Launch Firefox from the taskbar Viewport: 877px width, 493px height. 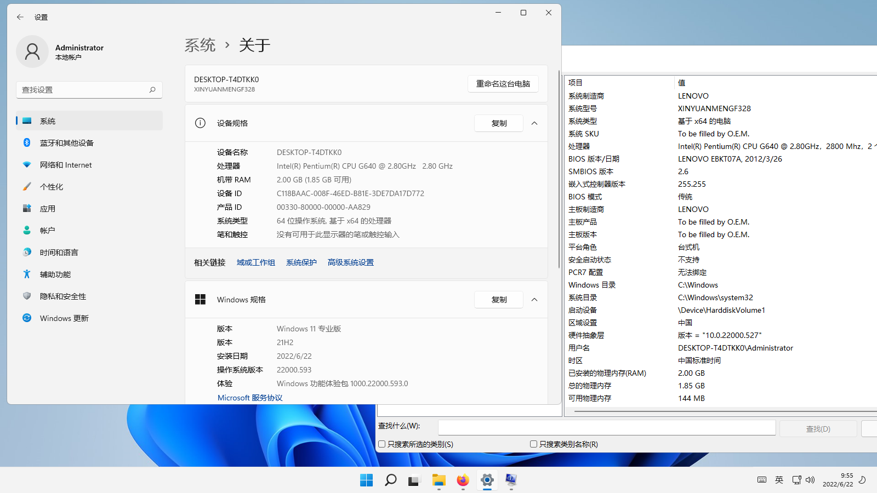[x=463, y=480]
